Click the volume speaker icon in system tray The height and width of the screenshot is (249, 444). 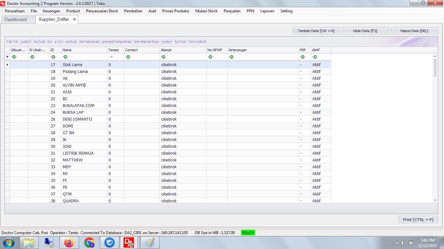(x=403, y=243)
